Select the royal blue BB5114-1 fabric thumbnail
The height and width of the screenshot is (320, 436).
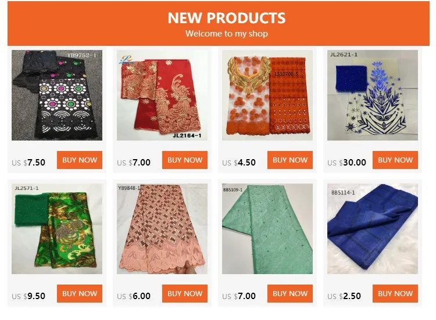[x=372, y=229]
